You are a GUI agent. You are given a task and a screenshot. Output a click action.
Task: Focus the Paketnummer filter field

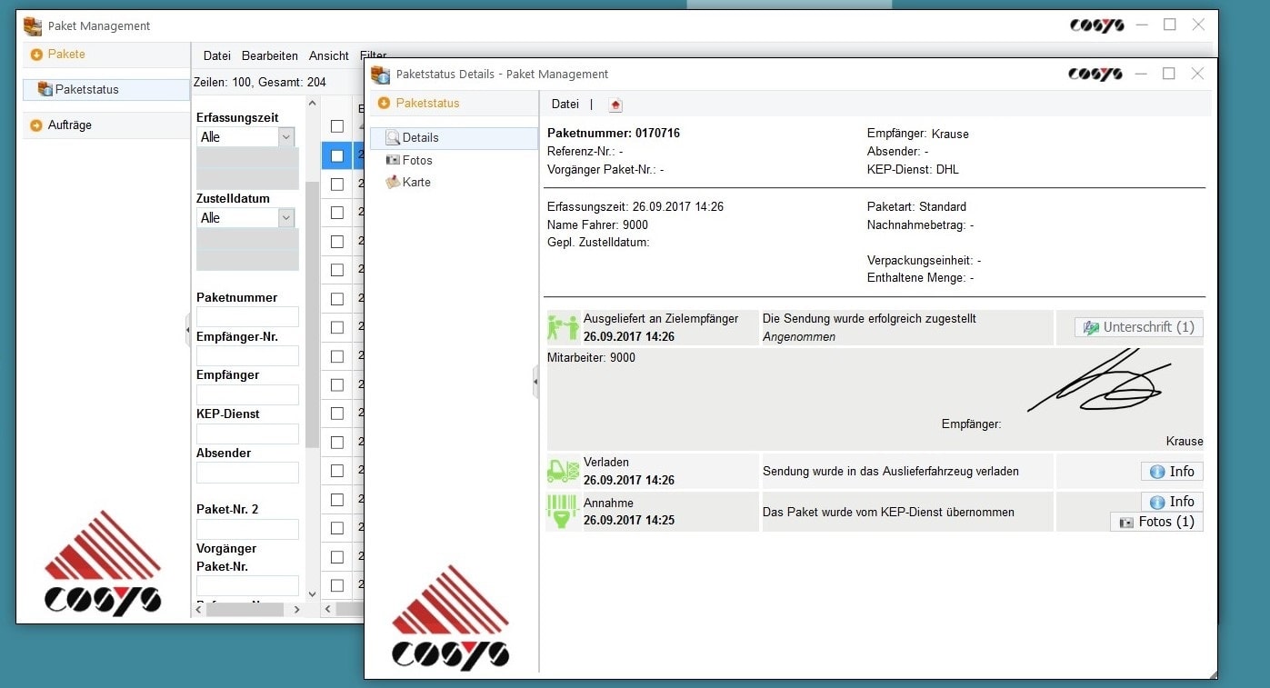coord(247,317)
